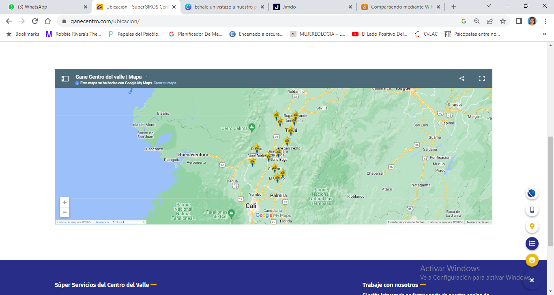This screenshot has width=554, height=295.
Task: Open the CvLAC bookmark
Action: point(426,34)
